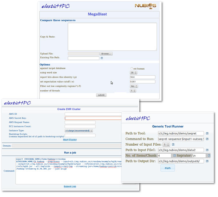This screenshot has height=197, width=218.
Task: Click the Path to Tool field
Action: pos(181,133)
